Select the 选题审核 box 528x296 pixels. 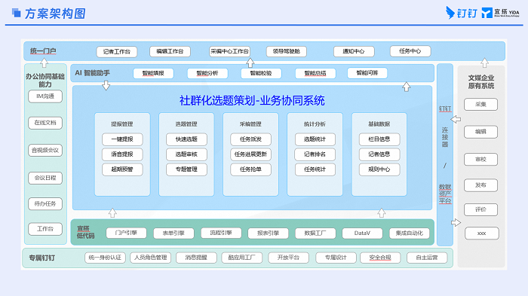coord(186,154)
